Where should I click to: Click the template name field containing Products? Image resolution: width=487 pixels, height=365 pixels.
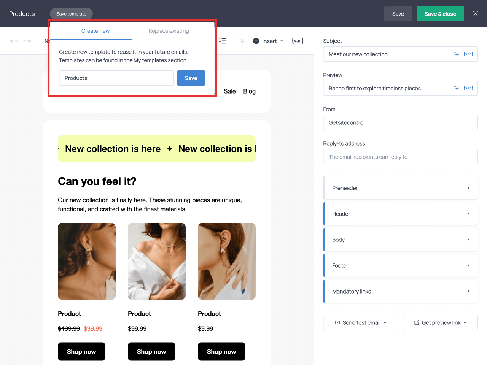[116, 78]
